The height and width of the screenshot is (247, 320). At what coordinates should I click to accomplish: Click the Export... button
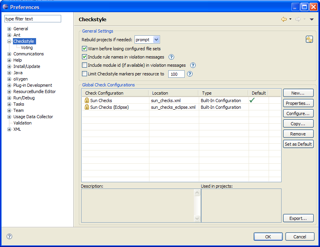(x=298, y=218)
